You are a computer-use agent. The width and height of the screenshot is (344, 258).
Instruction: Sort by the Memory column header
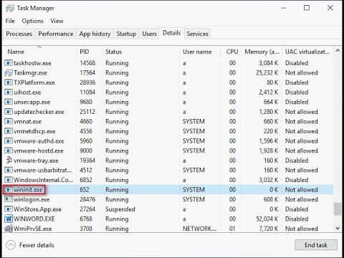[x=262, y=52]
